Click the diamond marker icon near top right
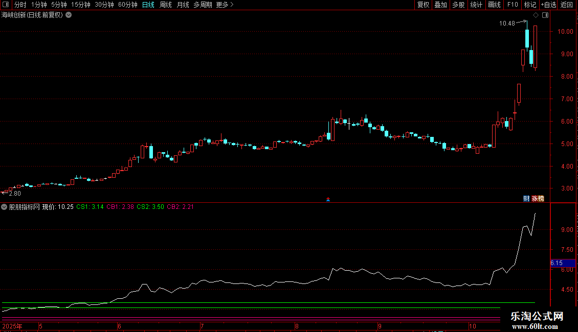 coord(536,15)
